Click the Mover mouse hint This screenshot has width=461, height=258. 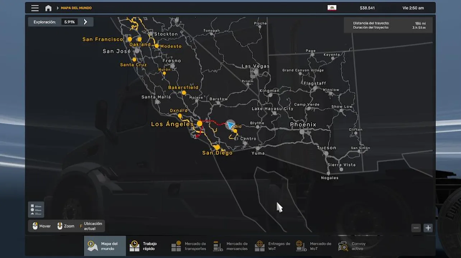coord(42,226)
